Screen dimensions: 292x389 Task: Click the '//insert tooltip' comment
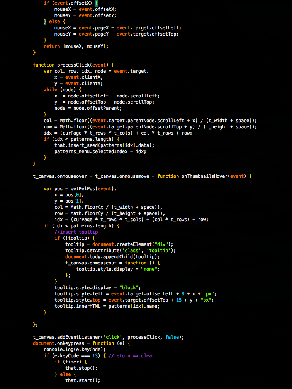[76, 232]
